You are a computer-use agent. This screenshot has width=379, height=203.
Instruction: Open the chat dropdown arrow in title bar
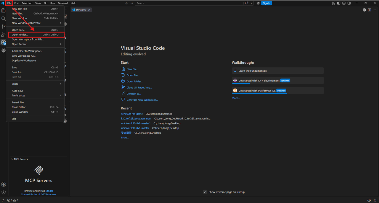tap(252, 3)
